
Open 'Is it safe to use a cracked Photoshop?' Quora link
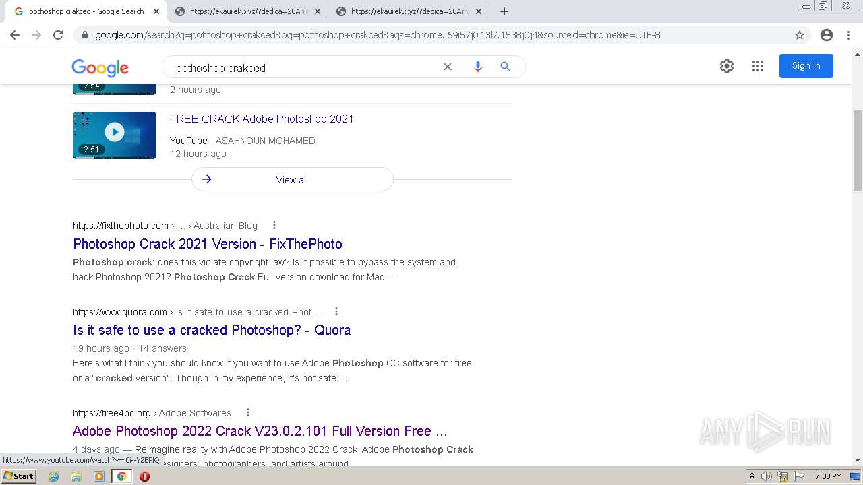(212, 330)
